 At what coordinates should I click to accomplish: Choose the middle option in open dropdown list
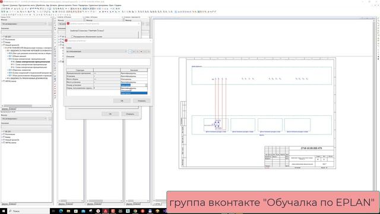134,91
